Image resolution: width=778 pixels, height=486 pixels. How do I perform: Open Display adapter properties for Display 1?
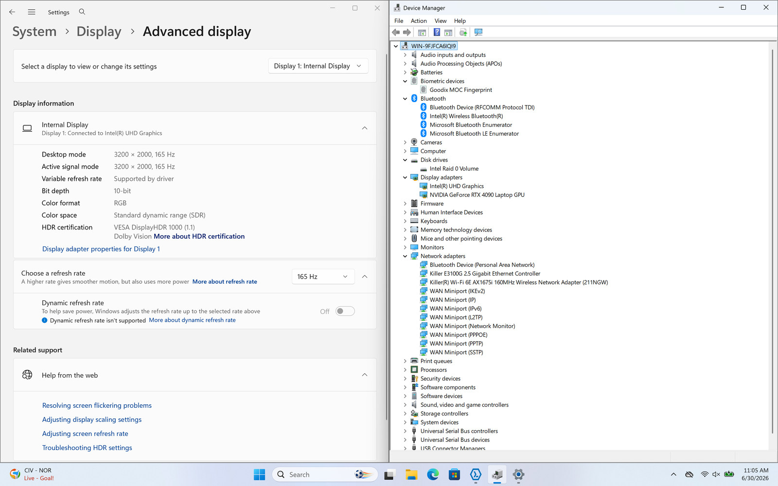tap(101, 249)
